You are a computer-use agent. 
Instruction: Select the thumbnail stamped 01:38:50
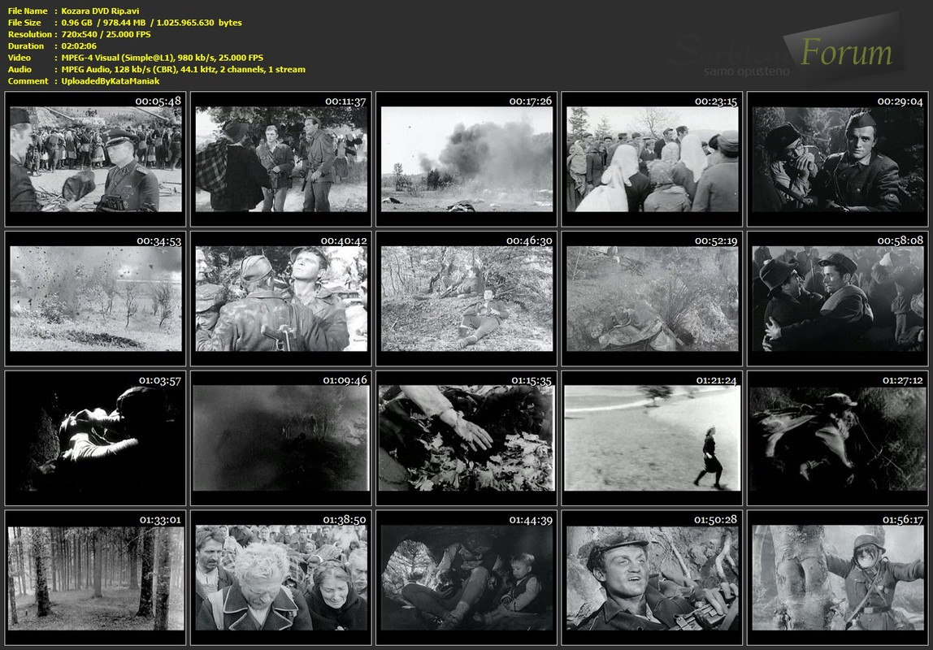(281, 578)
